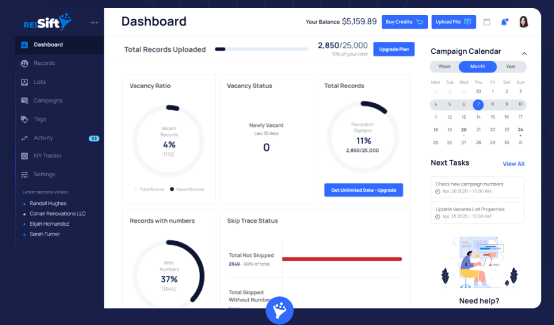Click the Need help illustration
The width and height of the screenshot is (554, 325).
pyautogui.click(x=479, y=262)
